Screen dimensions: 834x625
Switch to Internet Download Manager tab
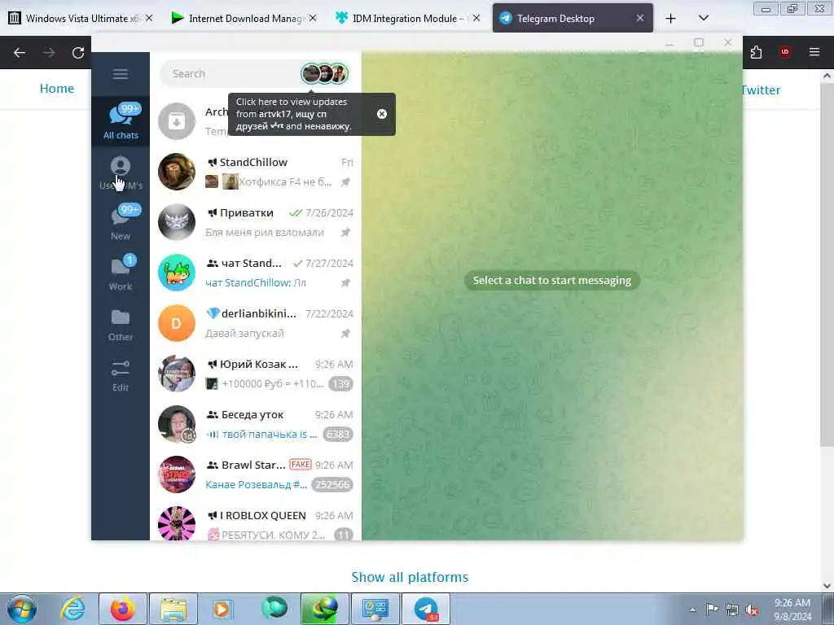(244, 18)
